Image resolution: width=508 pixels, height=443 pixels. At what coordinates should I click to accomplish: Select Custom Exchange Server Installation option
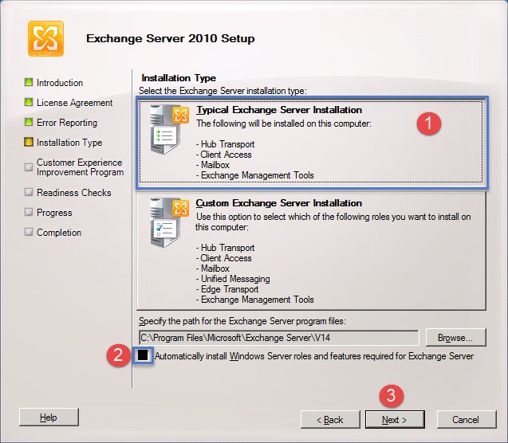click(312, 250)
